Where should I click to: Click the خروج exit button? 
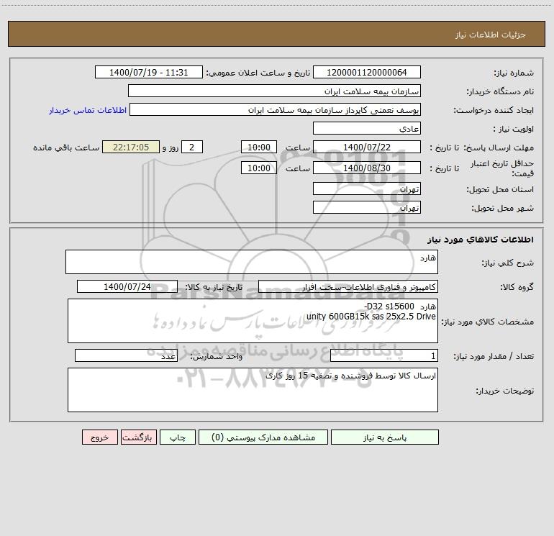[99, 437]
